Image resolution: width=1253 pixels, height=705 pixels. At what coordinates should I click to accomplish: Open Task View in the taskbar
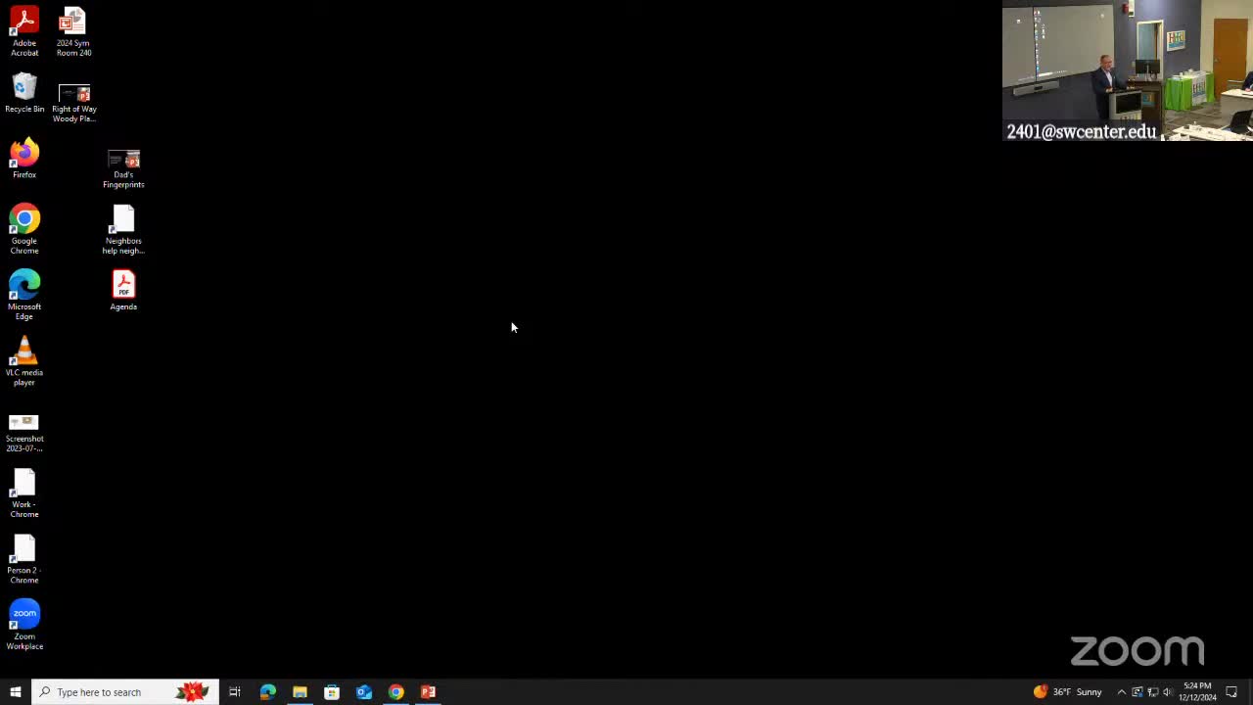[235, 692]
